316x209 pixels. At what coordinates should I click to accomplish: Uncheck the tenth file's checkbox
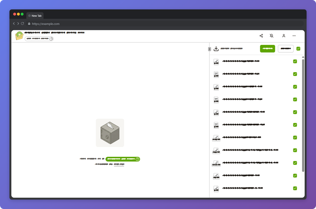point(295,176)
